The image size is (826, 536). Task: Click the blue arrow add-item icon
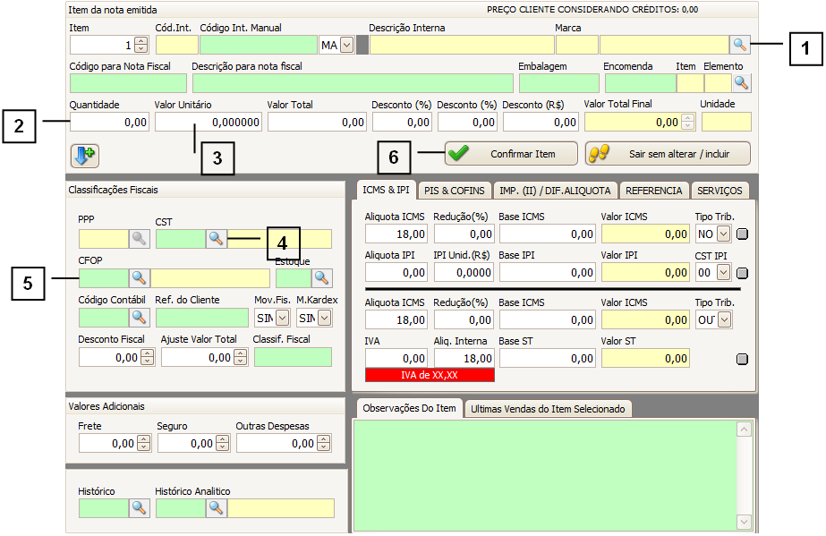[x=85, y=154]
